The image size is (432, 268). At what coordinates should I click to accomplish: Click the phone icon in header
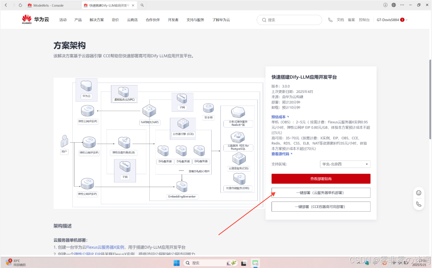[330, 20]
